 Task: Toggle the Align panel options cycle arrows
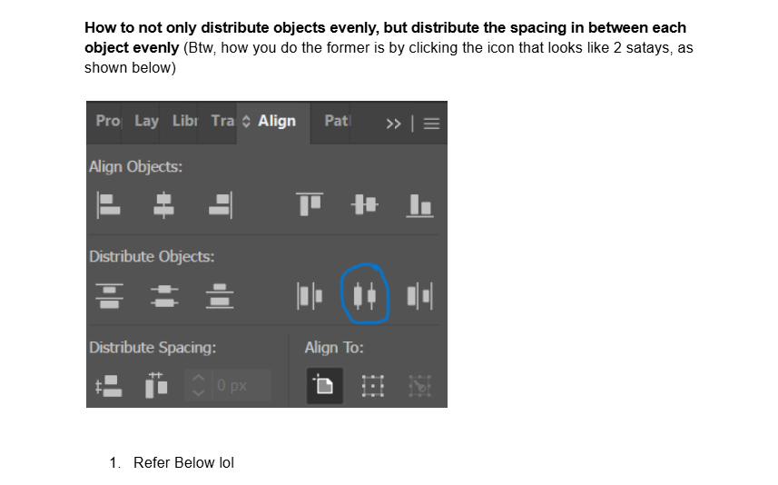(x=246, y=122)
